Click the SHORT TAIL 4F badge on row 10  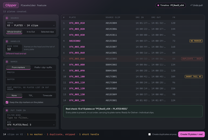194,77
